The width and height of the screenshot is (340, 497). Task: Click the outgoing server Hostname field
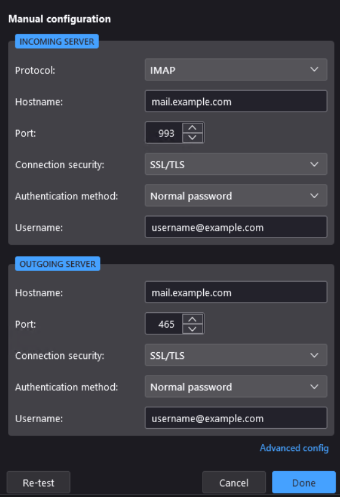236,292
